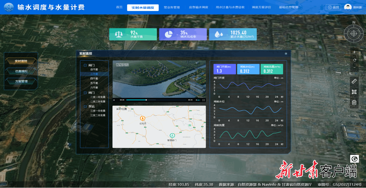366x188 pixels.
Task: Zoom out the map with minus button
Action: click(354, 67)
